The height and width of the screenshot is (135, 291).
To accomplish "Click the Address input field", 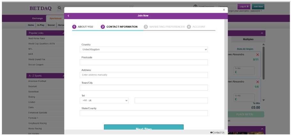I will (144, 75).
